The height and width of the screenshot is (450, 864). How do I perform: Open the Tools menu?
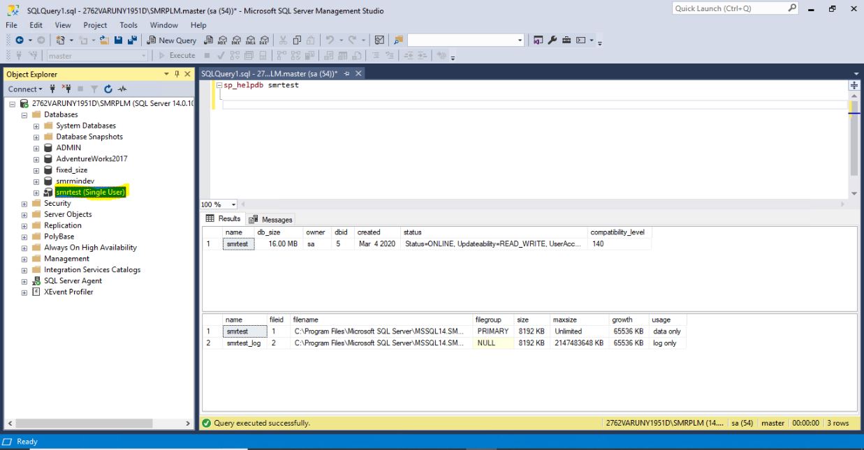click(x=129, y=25)
